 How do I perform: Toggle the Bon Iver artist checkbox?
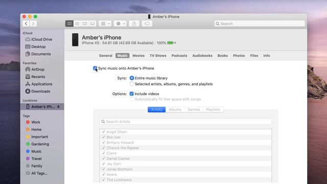(x=103, y=137)
